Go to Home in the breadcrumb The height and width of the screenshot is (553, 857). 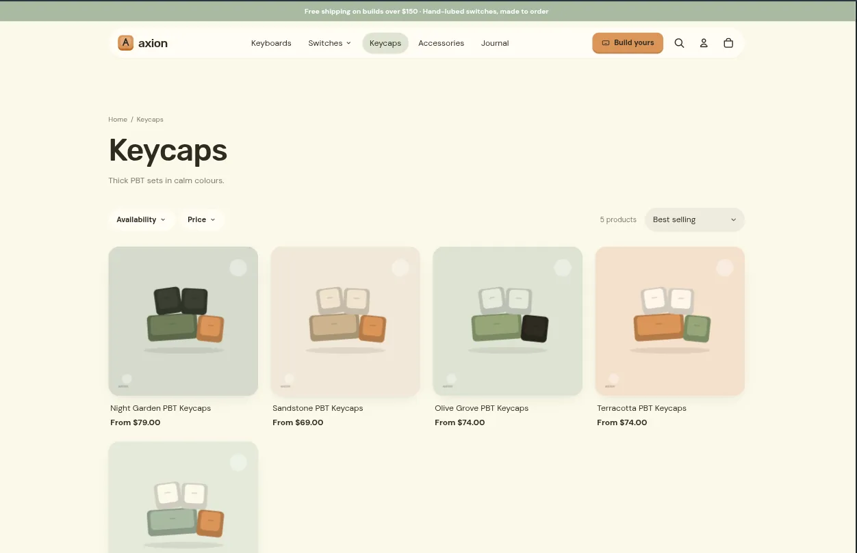[118, 120]
